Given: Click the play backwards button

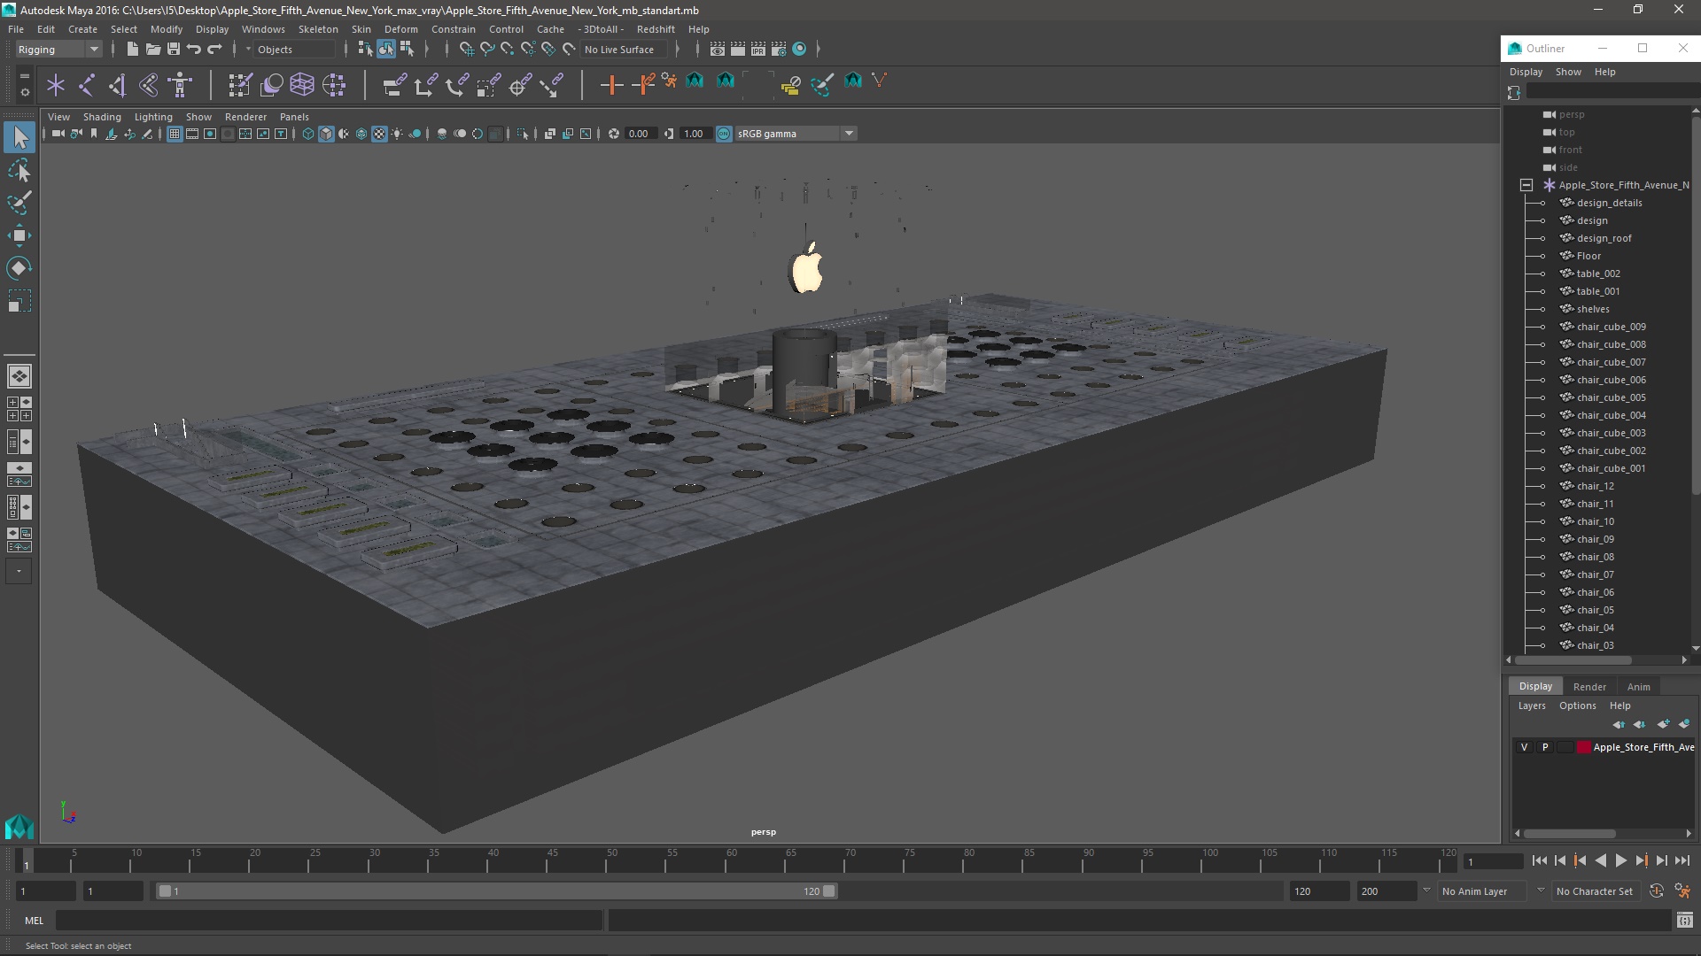Looking at the screenshot, I should [1600, 860].
